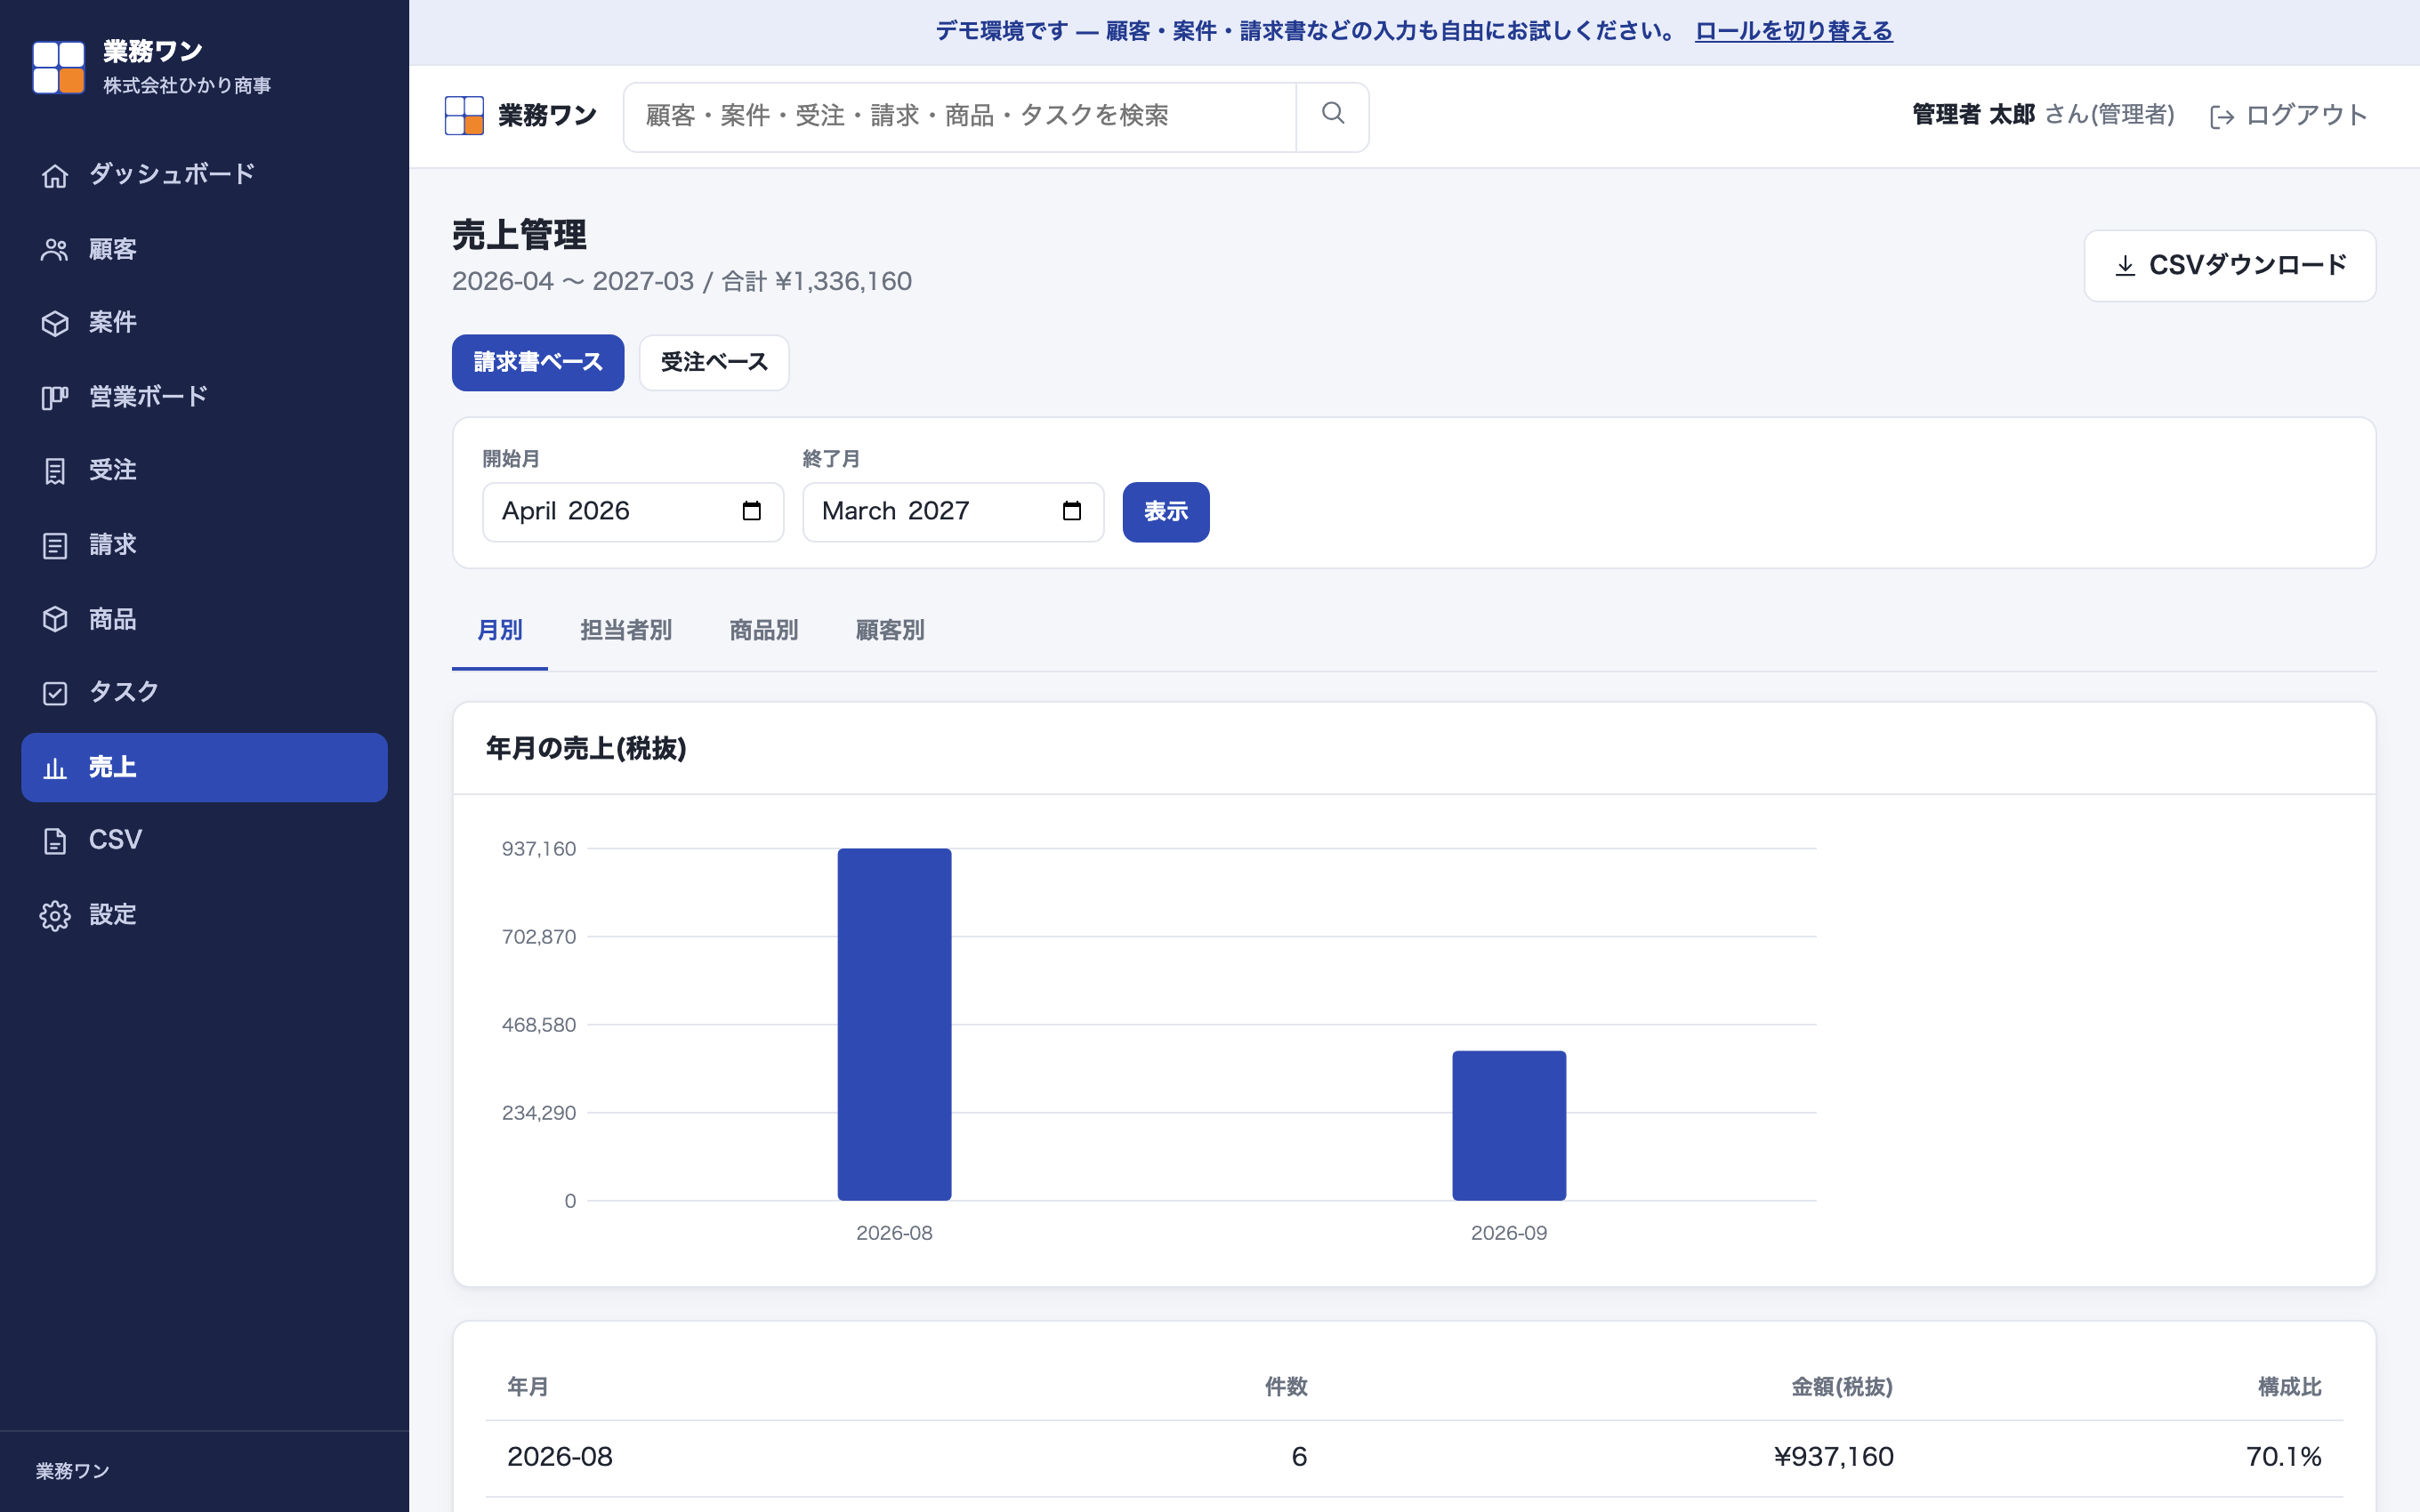Click the 終了月 March 2027 field

coord(953,512)
